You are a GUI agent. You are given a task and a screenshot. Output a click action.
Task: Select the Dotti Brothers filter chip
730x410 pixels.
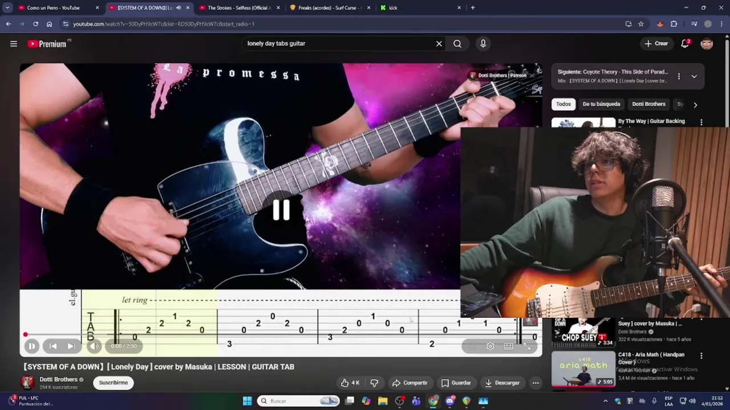coord(648,104)
